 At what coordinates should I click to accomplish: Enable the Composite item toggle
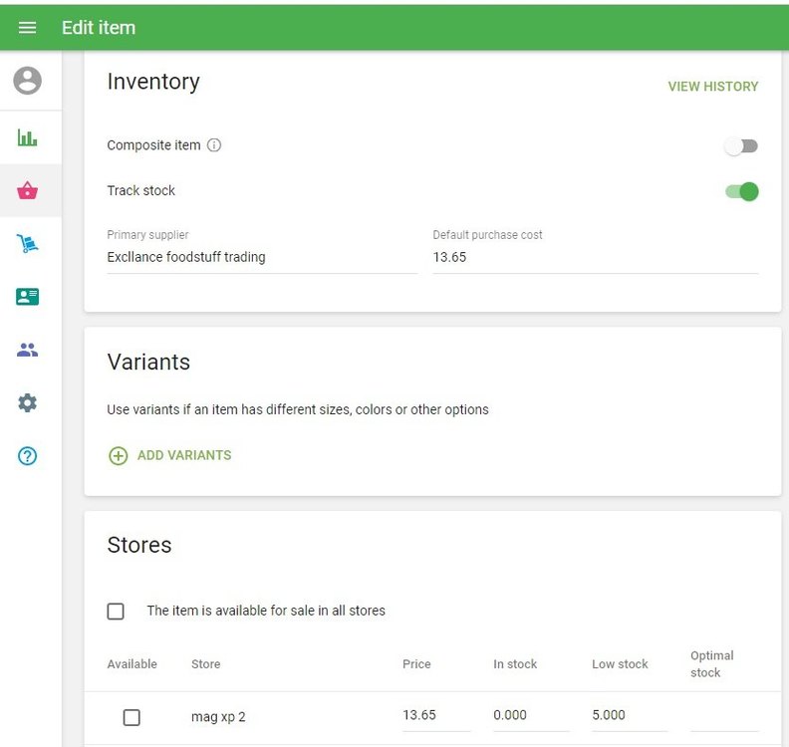pos(741,146)
